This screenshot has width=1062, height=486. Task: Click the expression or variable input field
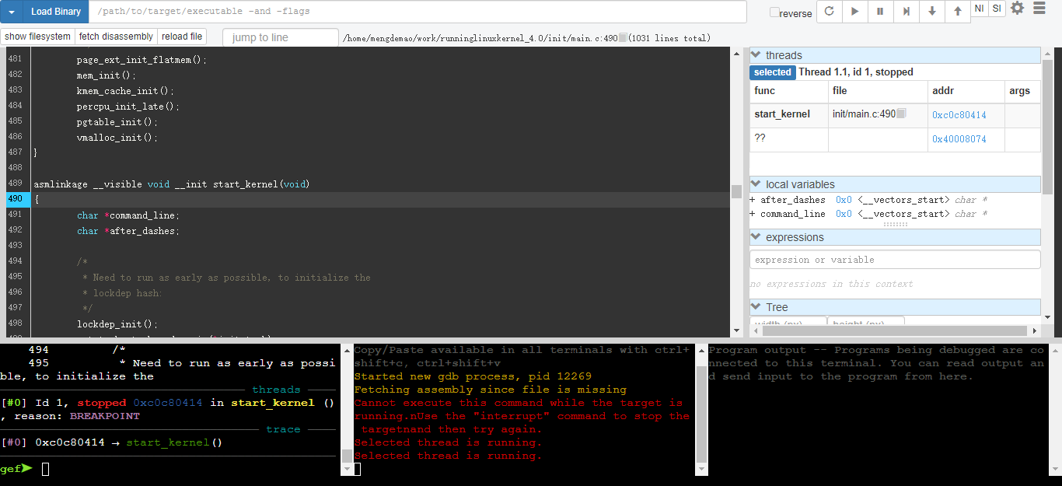click(x=894, y=260)
